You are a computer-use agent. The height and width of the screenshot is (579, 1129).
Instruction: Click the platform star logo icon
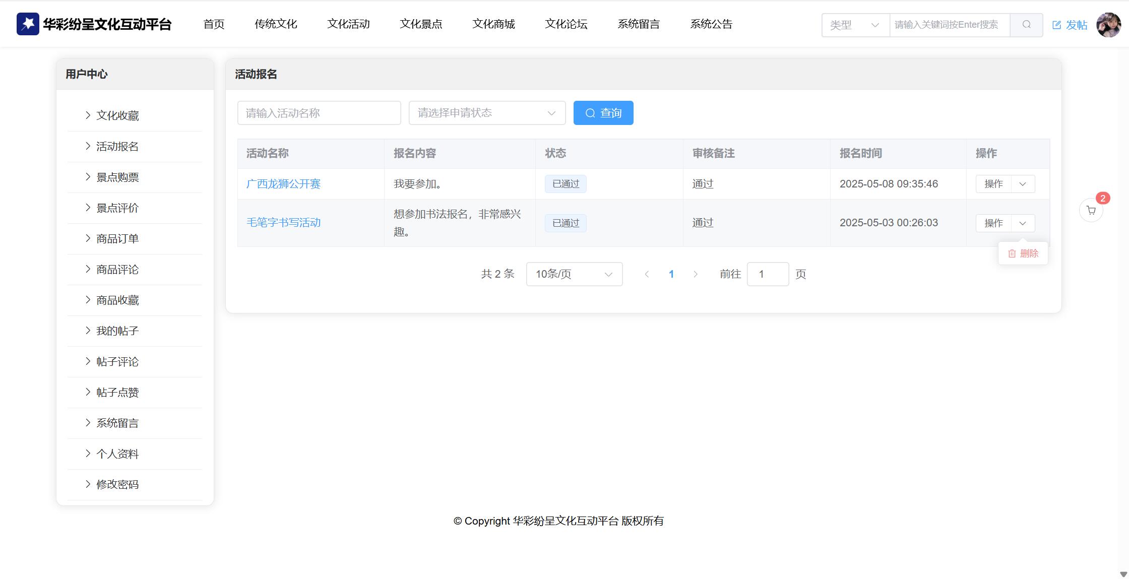(28, 24)
